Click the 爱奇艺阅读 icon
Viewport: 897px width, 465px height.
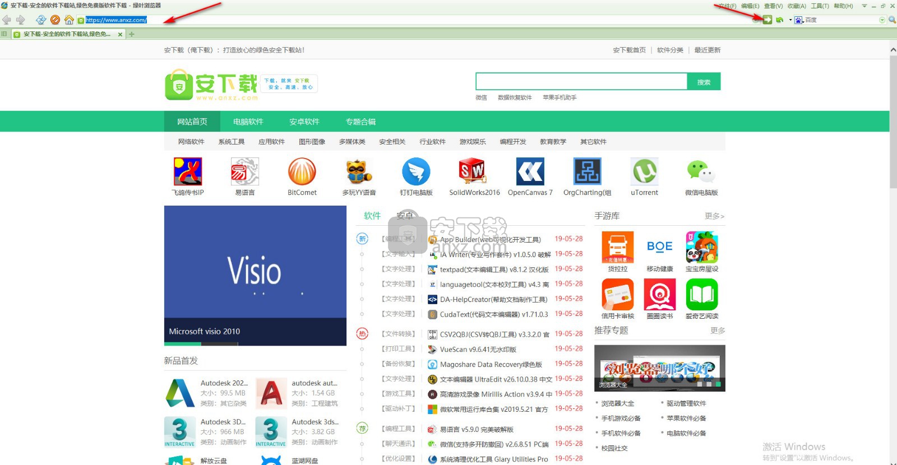[x=702, y=294]
